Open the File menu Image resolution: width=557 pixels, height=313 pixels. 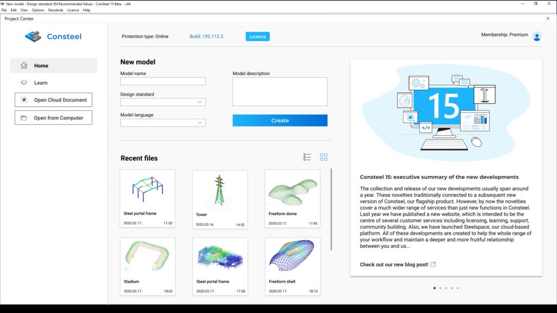[x=4, y=10]
